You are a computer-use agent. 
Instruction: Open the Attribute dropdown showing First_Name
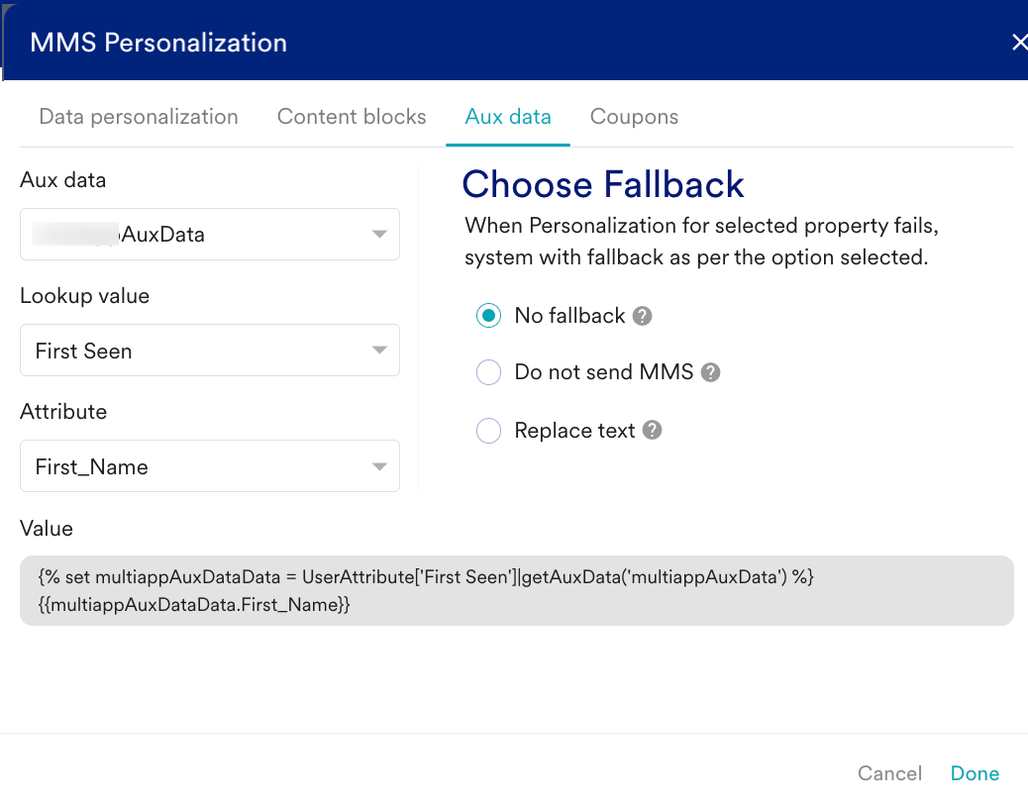coord(209,466)
